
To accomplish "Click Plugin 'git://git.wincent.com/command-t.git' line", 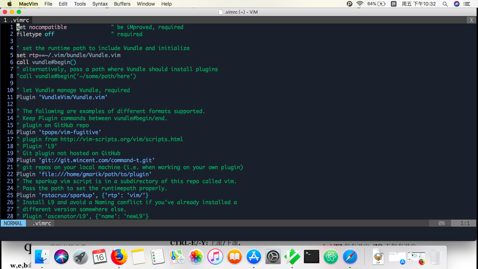I will [x=86, y=160].
